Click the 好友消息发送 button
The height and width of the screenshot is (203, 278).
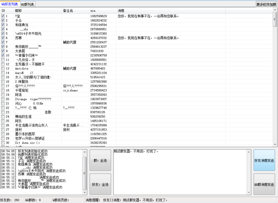pyautogui.click(x=264, y=160)
